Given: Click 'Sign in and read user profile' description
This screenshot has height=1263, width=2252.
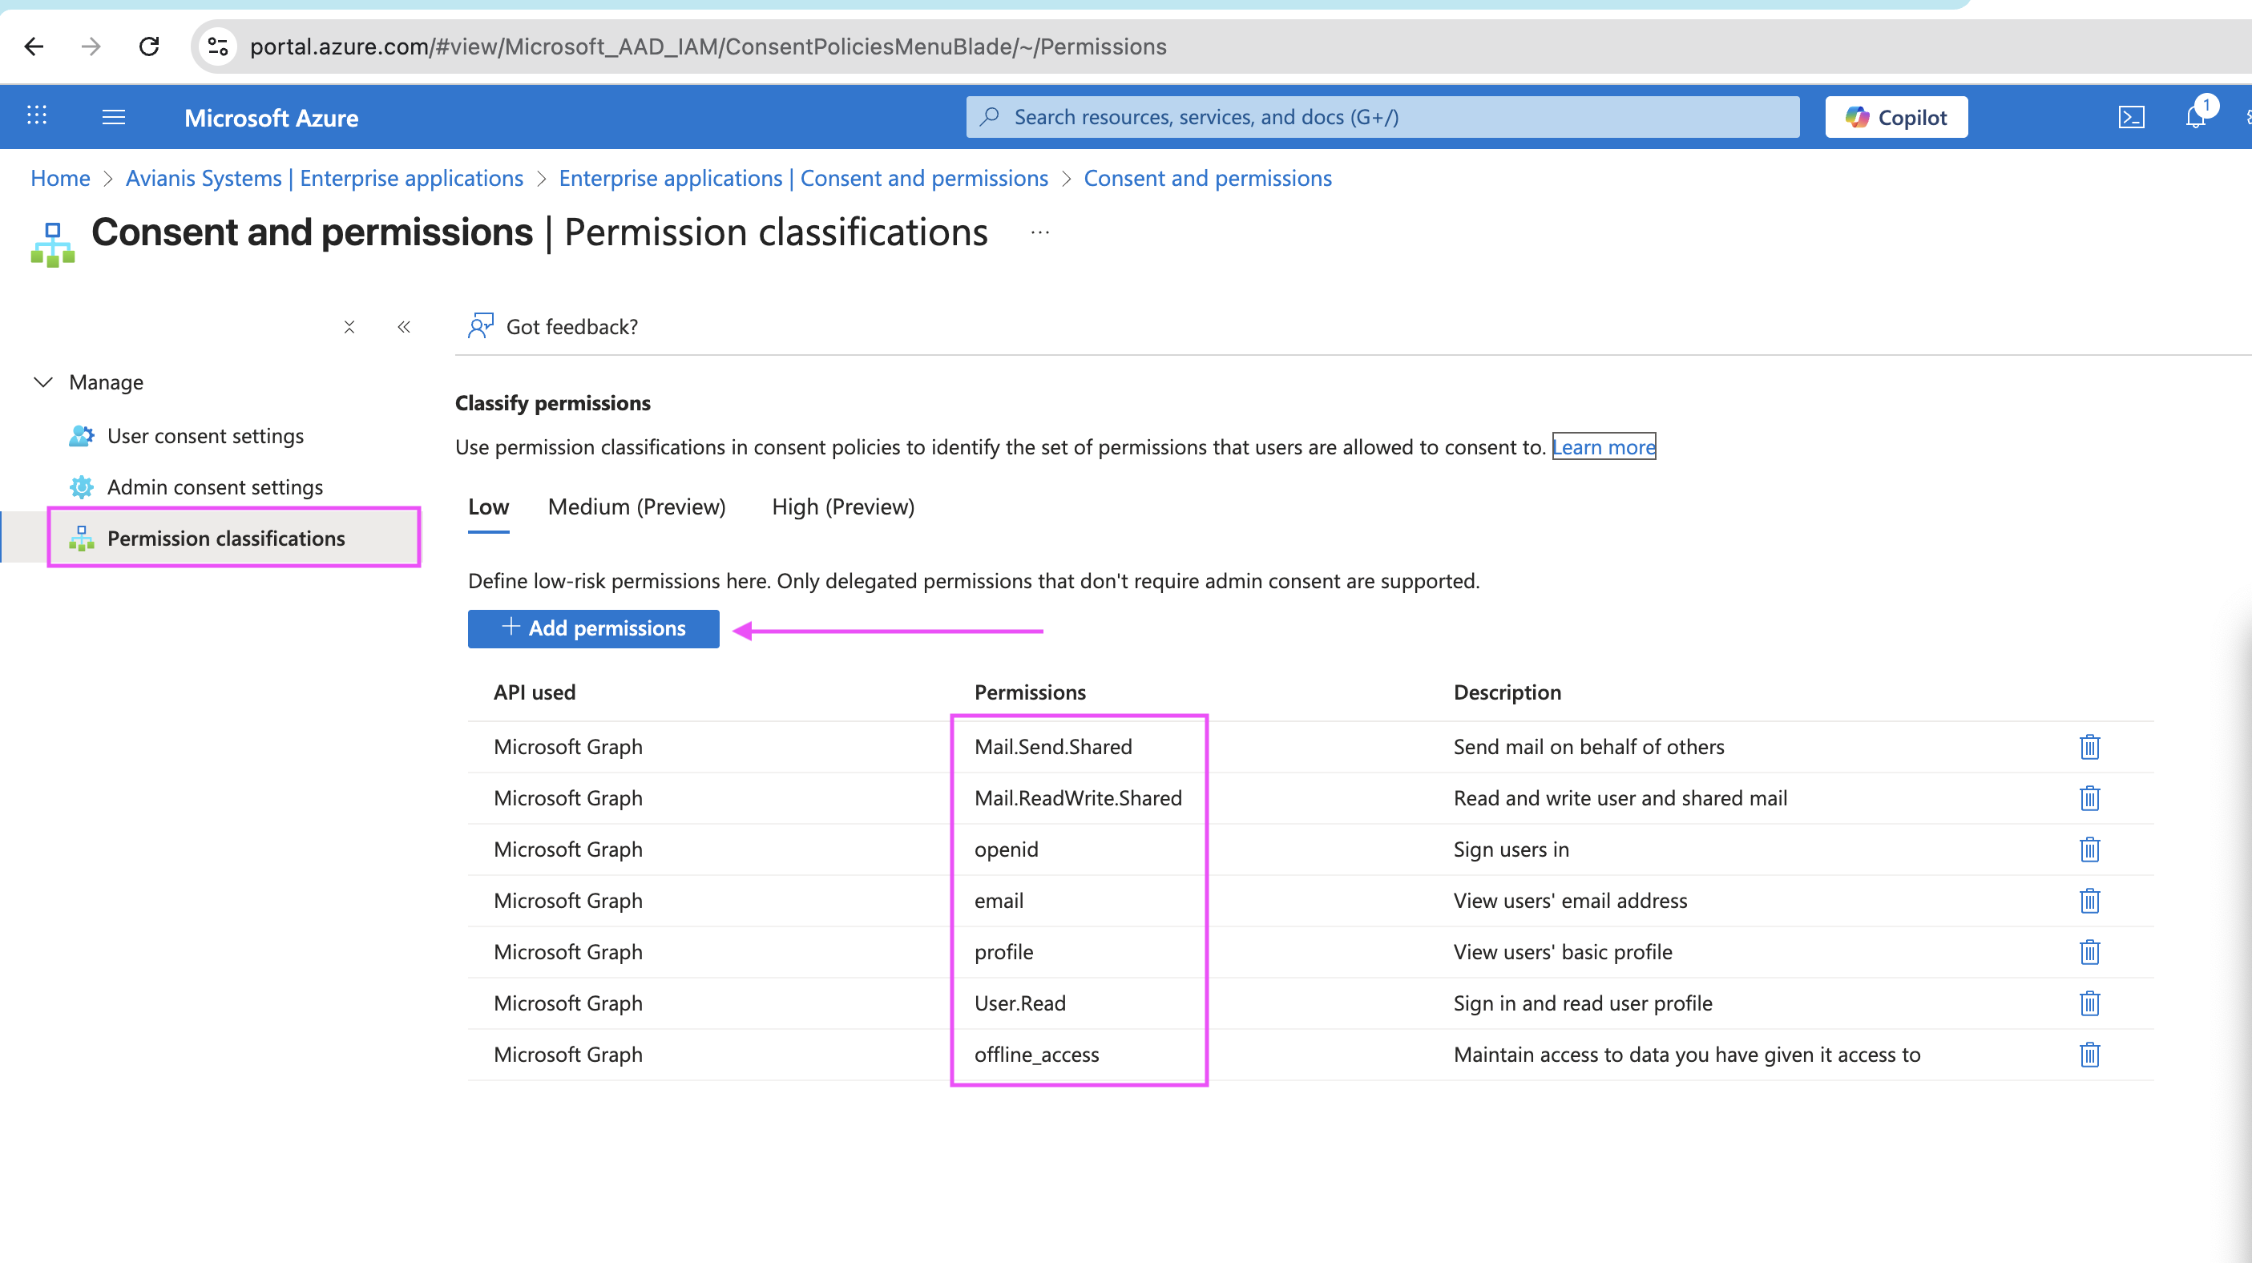Looking at the screenshot, I should 1582,1003.
